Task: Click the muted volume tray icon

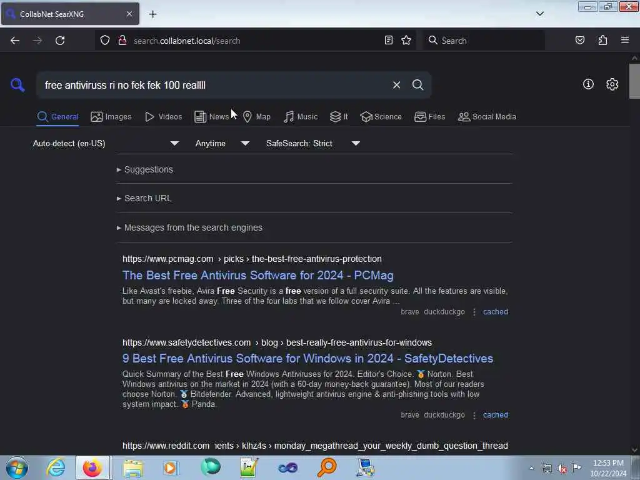Action: [x=562, y=469]
